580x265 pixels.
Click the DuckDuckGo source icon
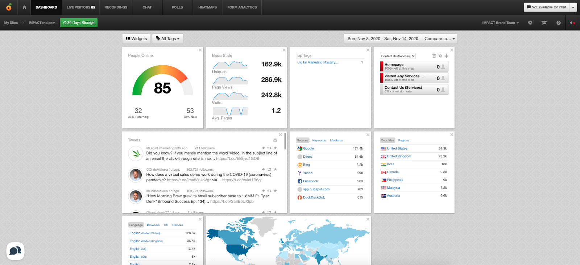point(300,198)
